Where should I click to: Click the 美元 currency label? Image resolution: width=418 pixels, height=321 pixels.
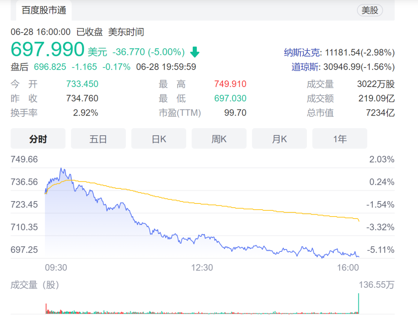point(97,52)
